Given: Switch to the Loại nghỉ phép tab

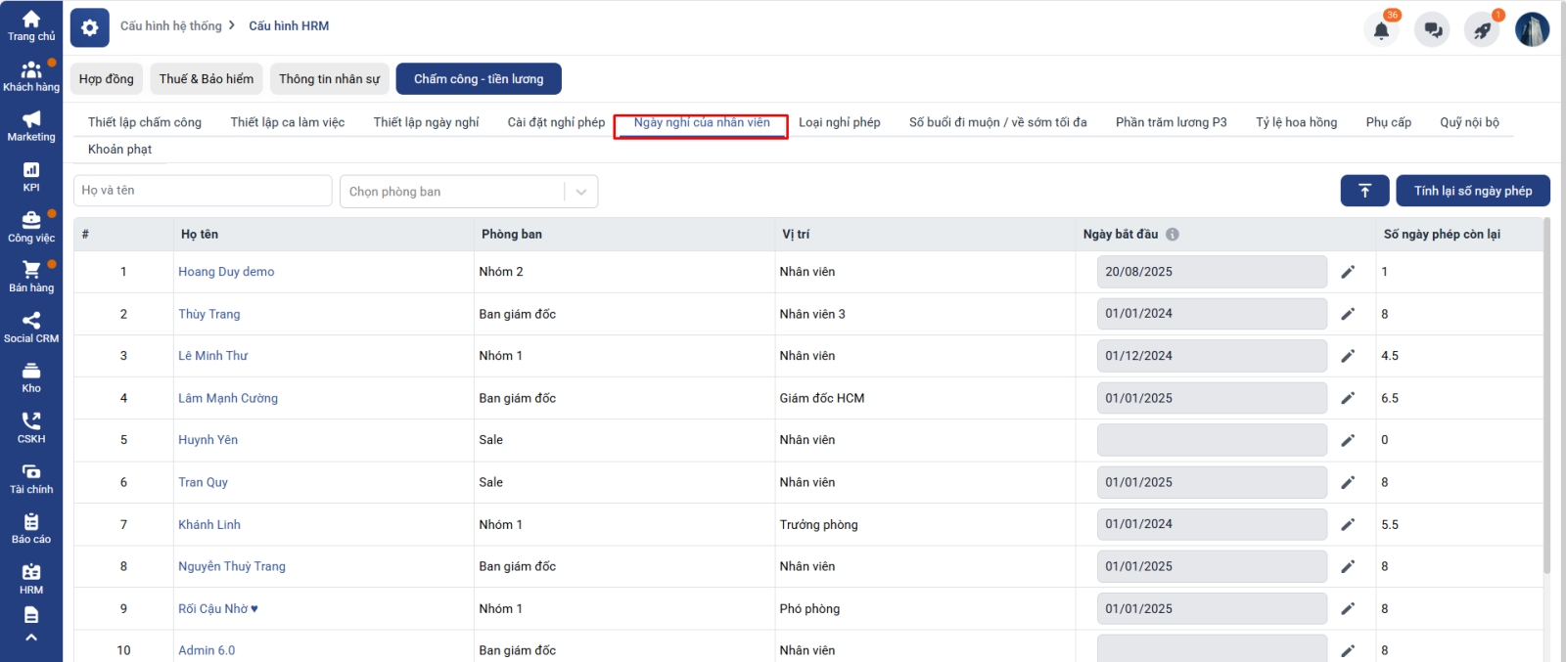Looking at the screenshot, I should click(839, 122).
